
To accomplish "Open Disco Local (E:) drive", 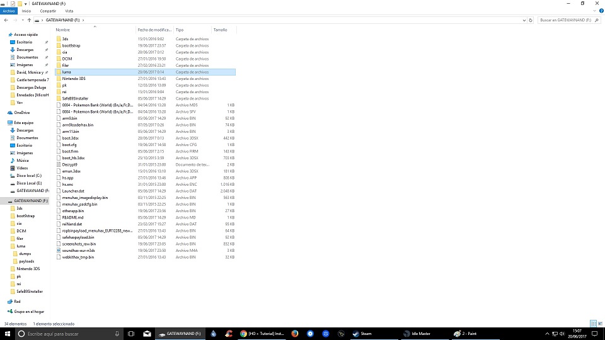I will click(29, 183).
